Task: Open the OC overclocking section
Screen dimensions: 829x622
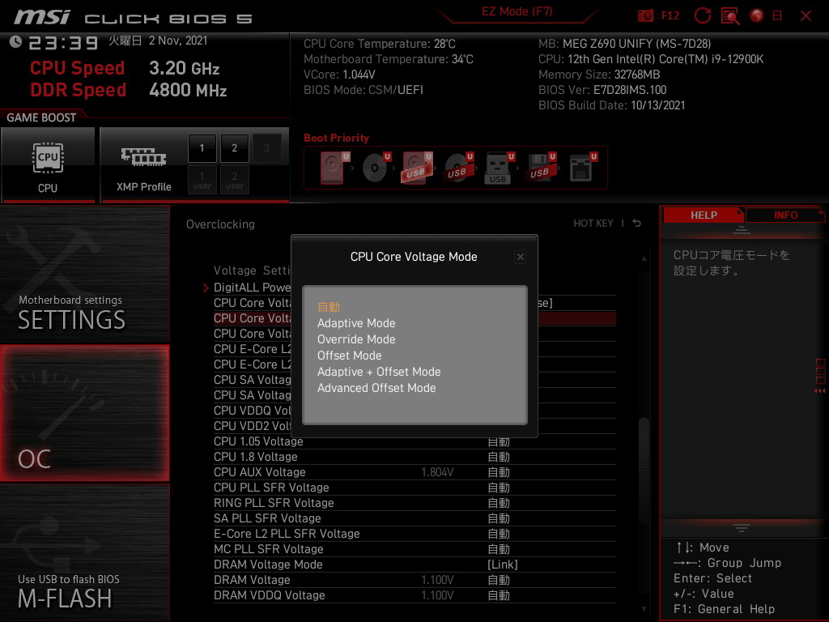Action: 84,413
